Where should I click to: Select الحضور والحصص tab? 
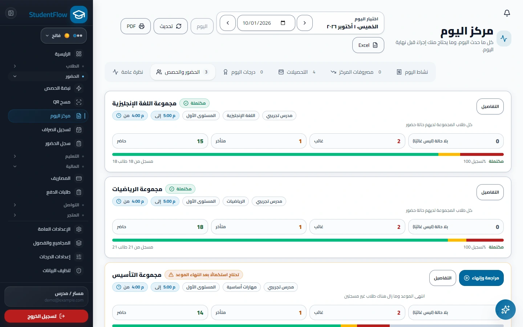pos(183,72)
